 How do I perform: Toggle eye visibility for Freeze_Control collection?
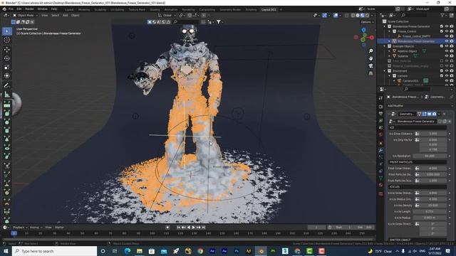tap(447, 31)
